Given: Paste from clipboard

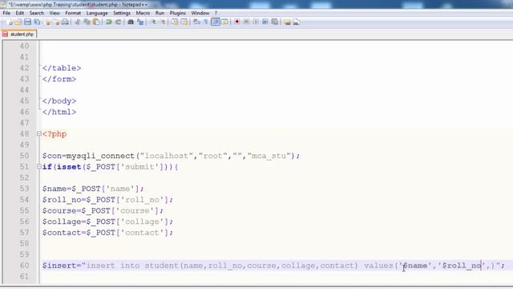Looking at the screenshot, I should click(x=96, y=22).
